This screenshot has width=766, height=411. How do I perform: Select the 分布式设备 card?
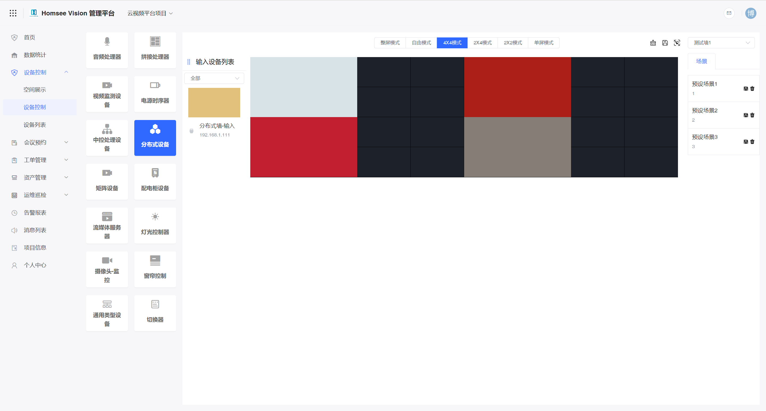(x=155, y=138)
